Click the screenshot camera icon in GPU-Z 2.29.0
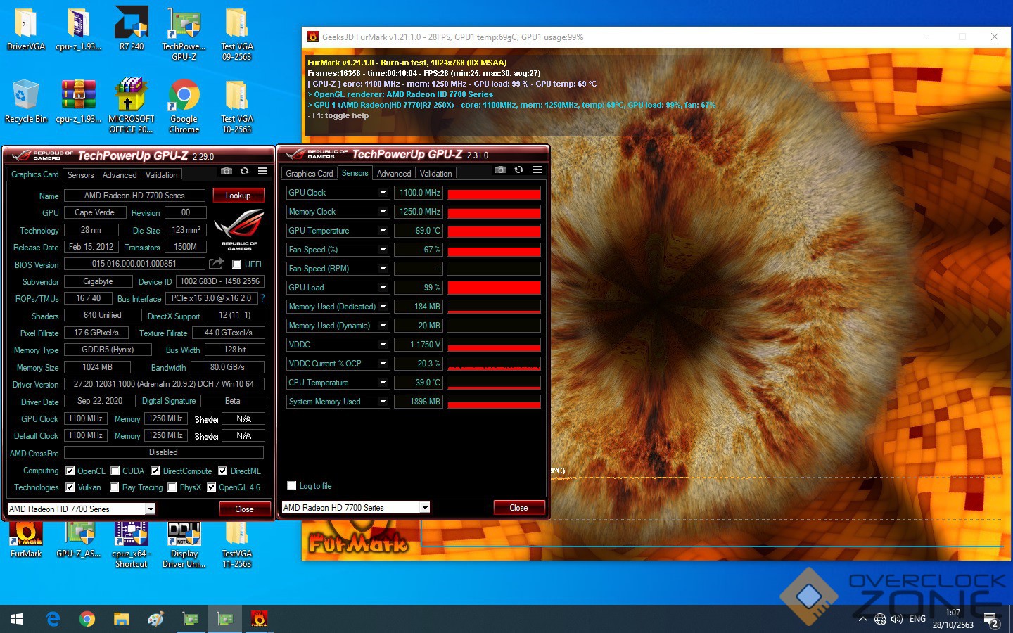The image size is (1013, 633). pyautogui.click(x=226, y=171)
